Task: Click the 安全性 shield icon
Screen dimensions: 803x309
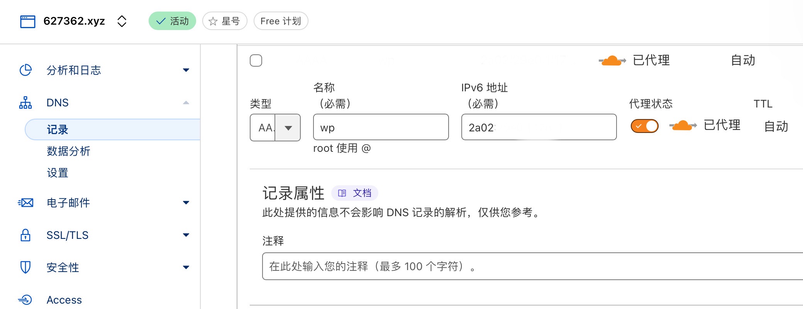Action: [25, 267]
